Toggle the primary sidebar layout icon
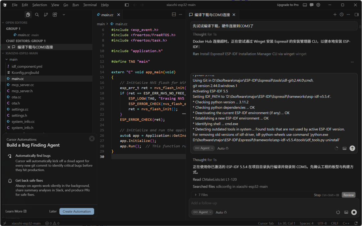 pyautogui.click(x=126, y=5)
